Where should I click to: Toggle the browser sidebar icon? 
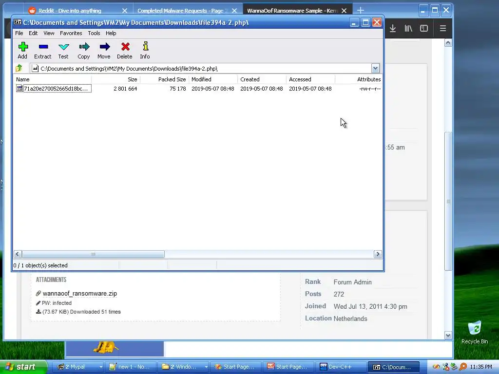(x=424, y=28)
